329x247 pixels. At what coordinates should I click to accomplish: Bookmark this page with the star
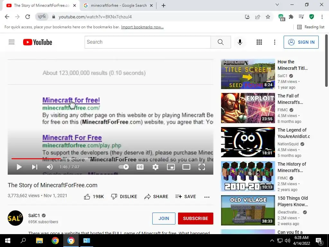click(268, 17)
